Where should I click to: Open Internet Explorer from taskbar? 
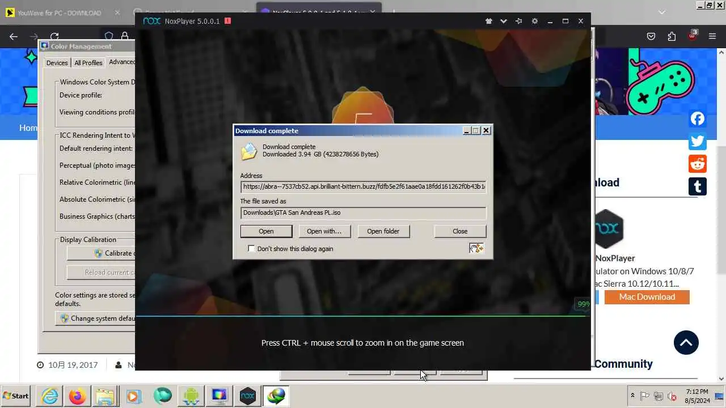pos(50,396)
